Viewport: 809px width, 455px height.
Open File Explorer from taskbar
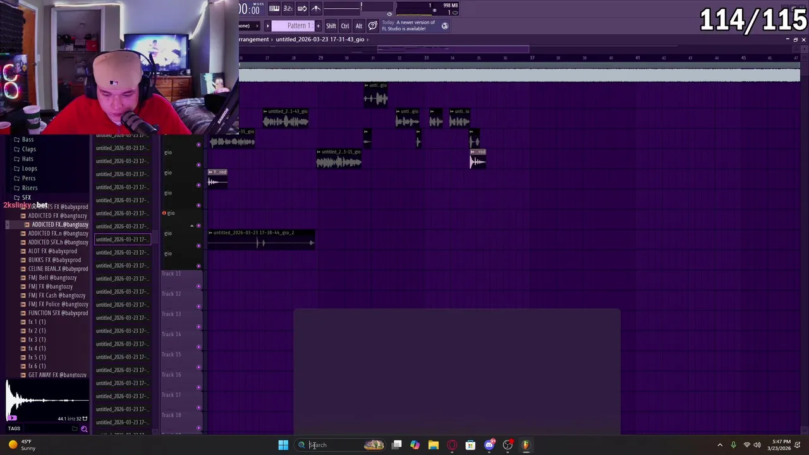433,445
